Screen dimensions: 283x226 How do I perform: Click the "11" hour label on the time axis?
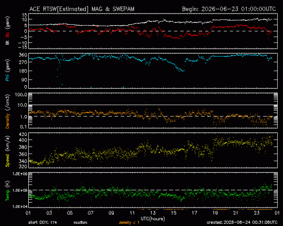(132, 213)
